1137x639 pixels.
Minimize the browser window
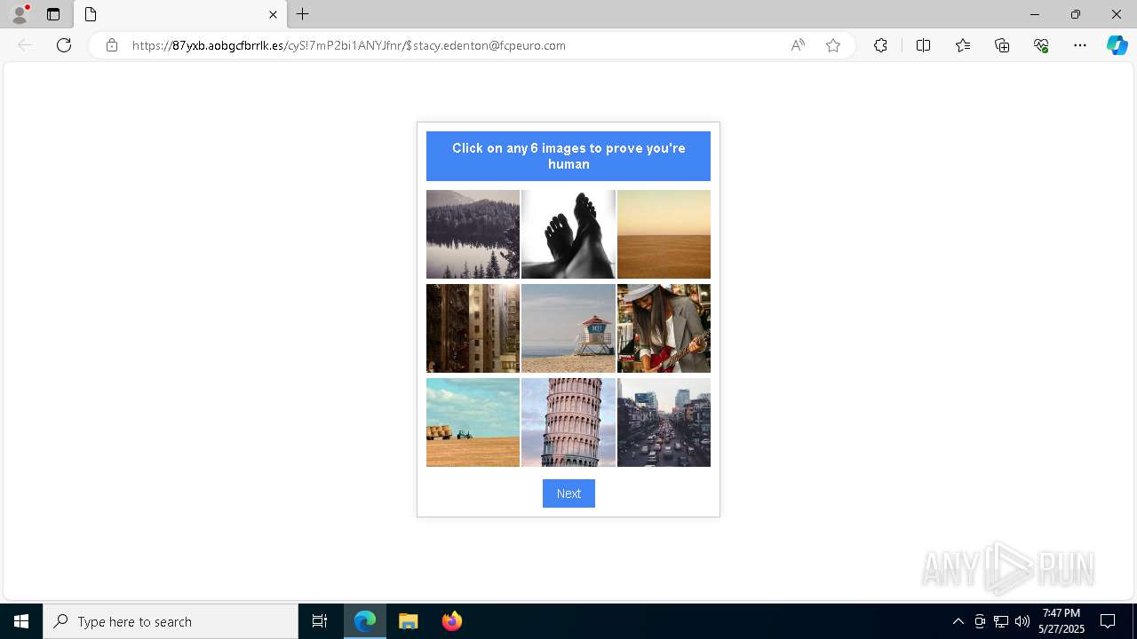click(x=1034, y=14)
